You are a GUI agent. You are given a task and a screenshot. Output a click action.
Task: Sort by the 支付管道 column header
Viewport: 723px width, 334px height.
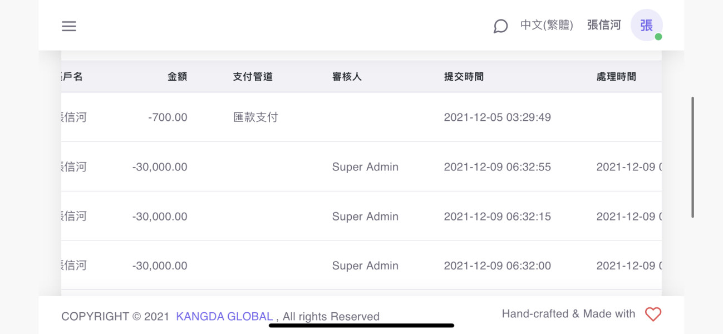pyautogui.click(x=253, y=77)
